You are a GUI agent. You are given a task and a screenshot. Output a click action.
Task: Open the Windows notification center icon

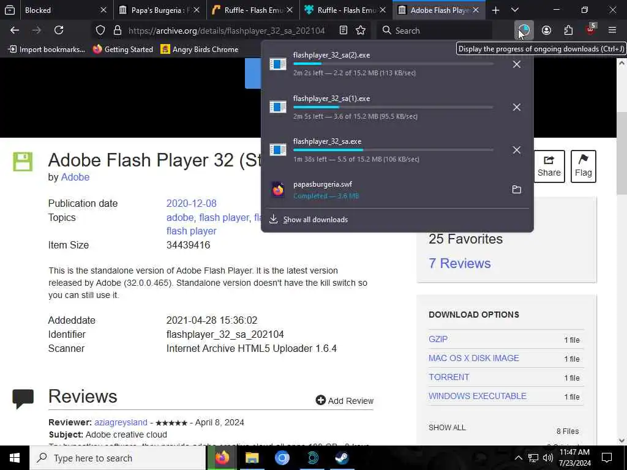click(x=607, y=458)
